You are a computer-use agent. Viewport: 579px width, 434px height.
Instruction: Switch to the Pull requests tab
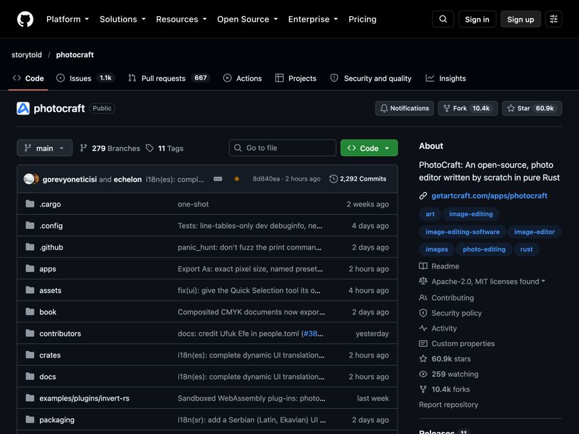[169, 78]
